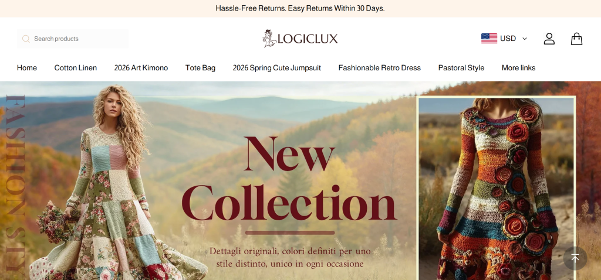The image size is (601, 280).
Task: Open the user account icon
Action: click(549, 39)
